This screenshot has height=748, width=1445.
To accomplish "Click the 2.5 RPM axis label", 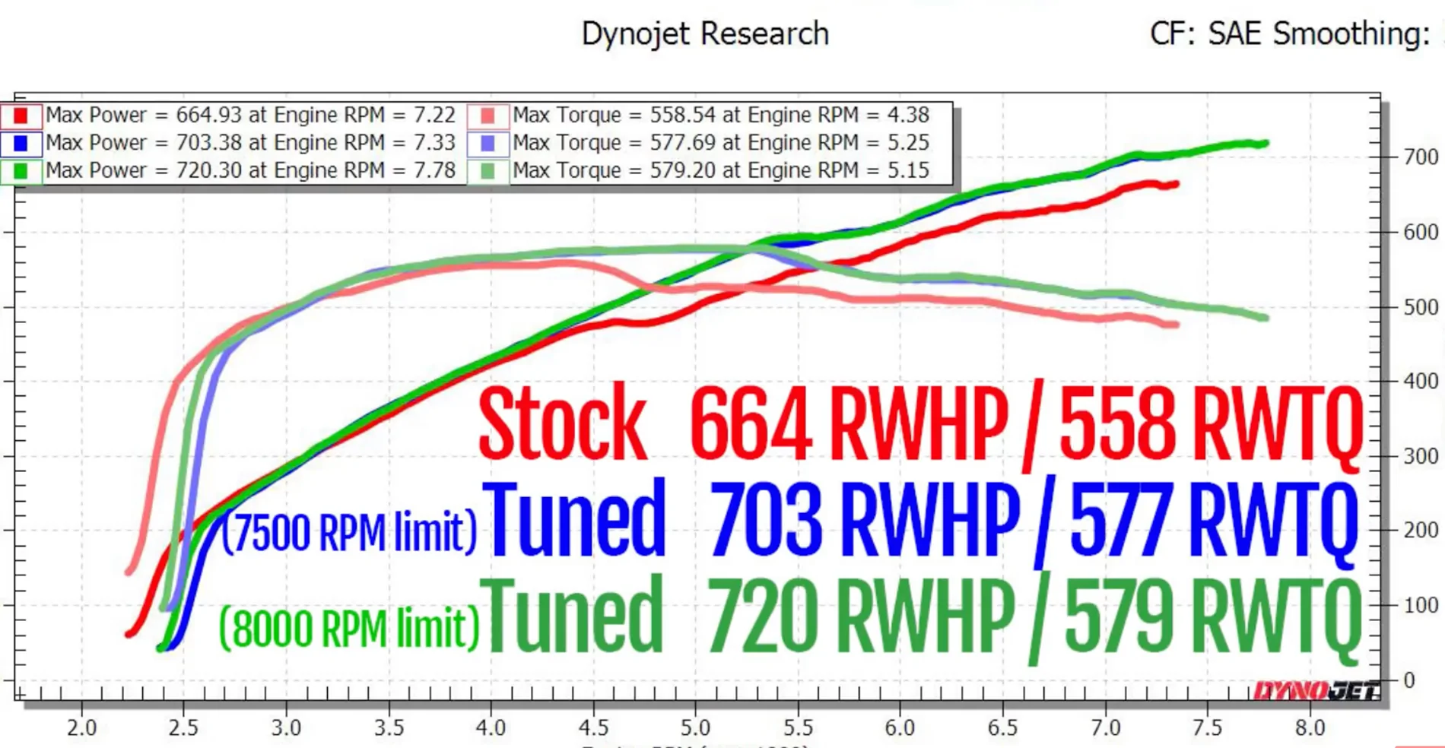I will 183,727.
